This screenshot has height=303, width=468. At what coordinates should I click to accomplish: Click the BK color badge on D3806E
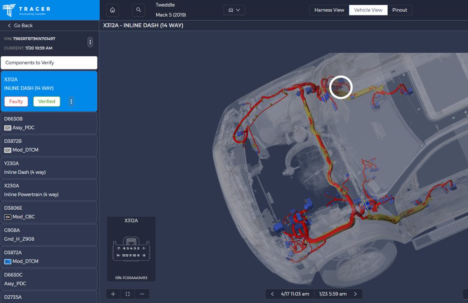click(x=8, y=217)
